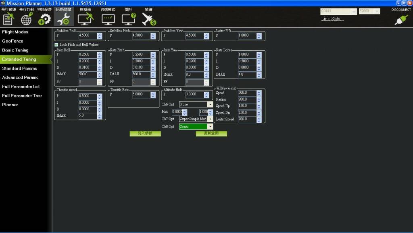The image size is (413, 233).
Task: Click the Disconnect plug icon
Action: point(401,19)
